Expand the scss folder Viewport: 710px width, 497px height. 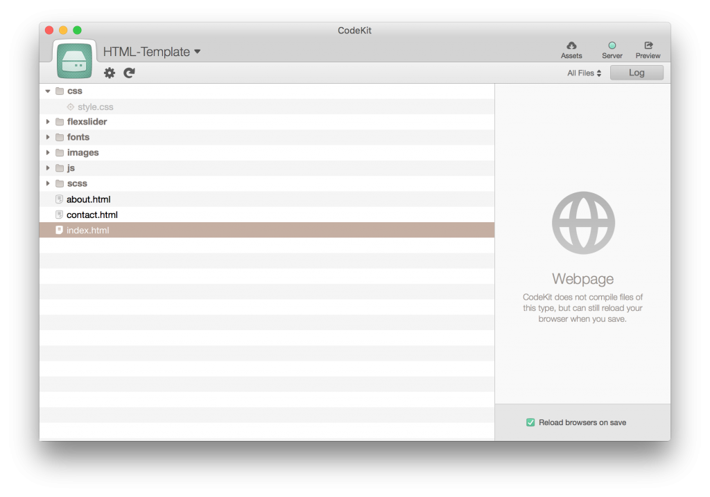48,183
